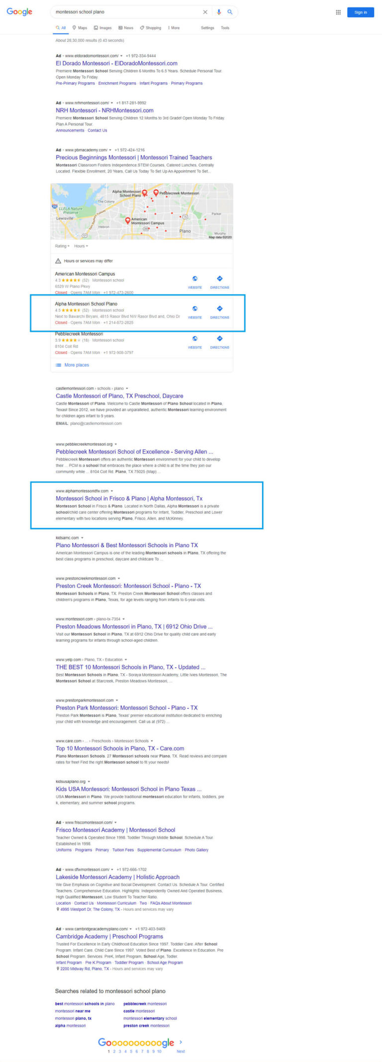The height and width of the screenshot is (1062, 382).
Task: Expand the More search types menu
Action: (x=174, y=28)
